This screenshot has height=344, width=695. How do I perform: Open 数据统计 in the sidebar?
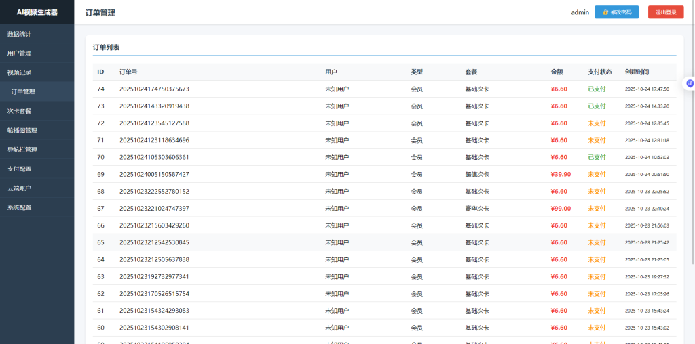[19, 34]
